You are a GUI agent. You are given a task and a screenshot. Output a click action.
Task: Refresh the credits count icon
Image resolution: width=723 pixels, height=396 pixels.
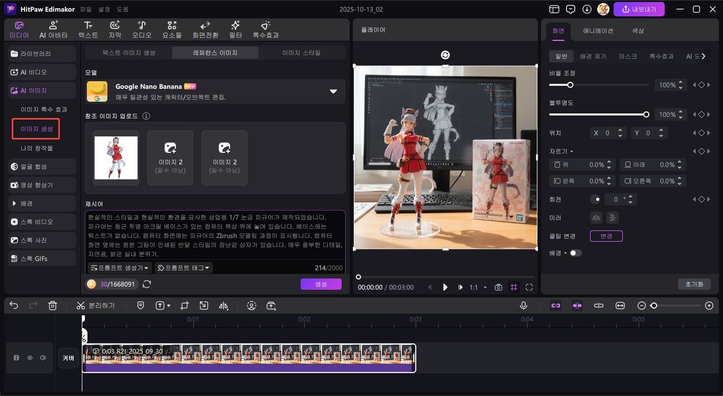[x=147, y=284]
